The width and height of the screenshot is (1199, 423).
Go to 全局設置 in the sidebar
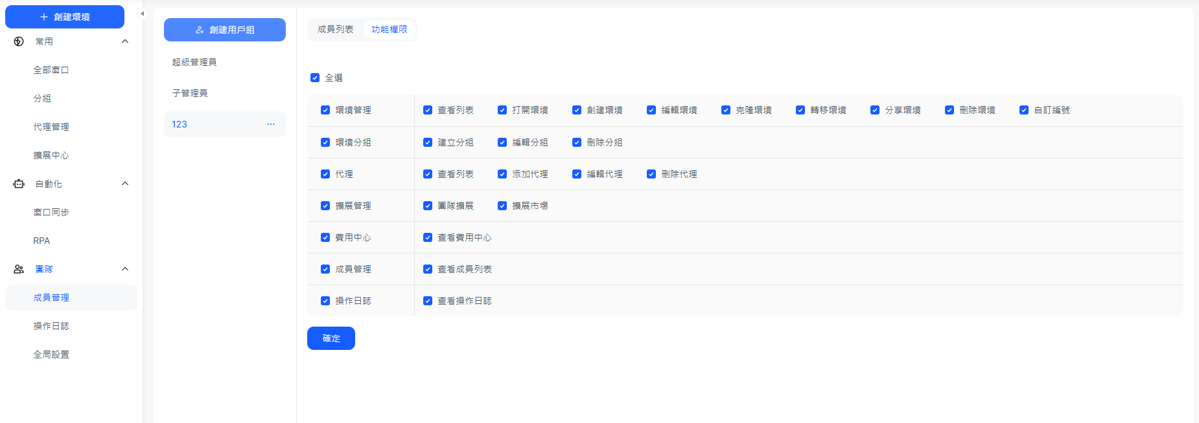click(x=51, y=354)
